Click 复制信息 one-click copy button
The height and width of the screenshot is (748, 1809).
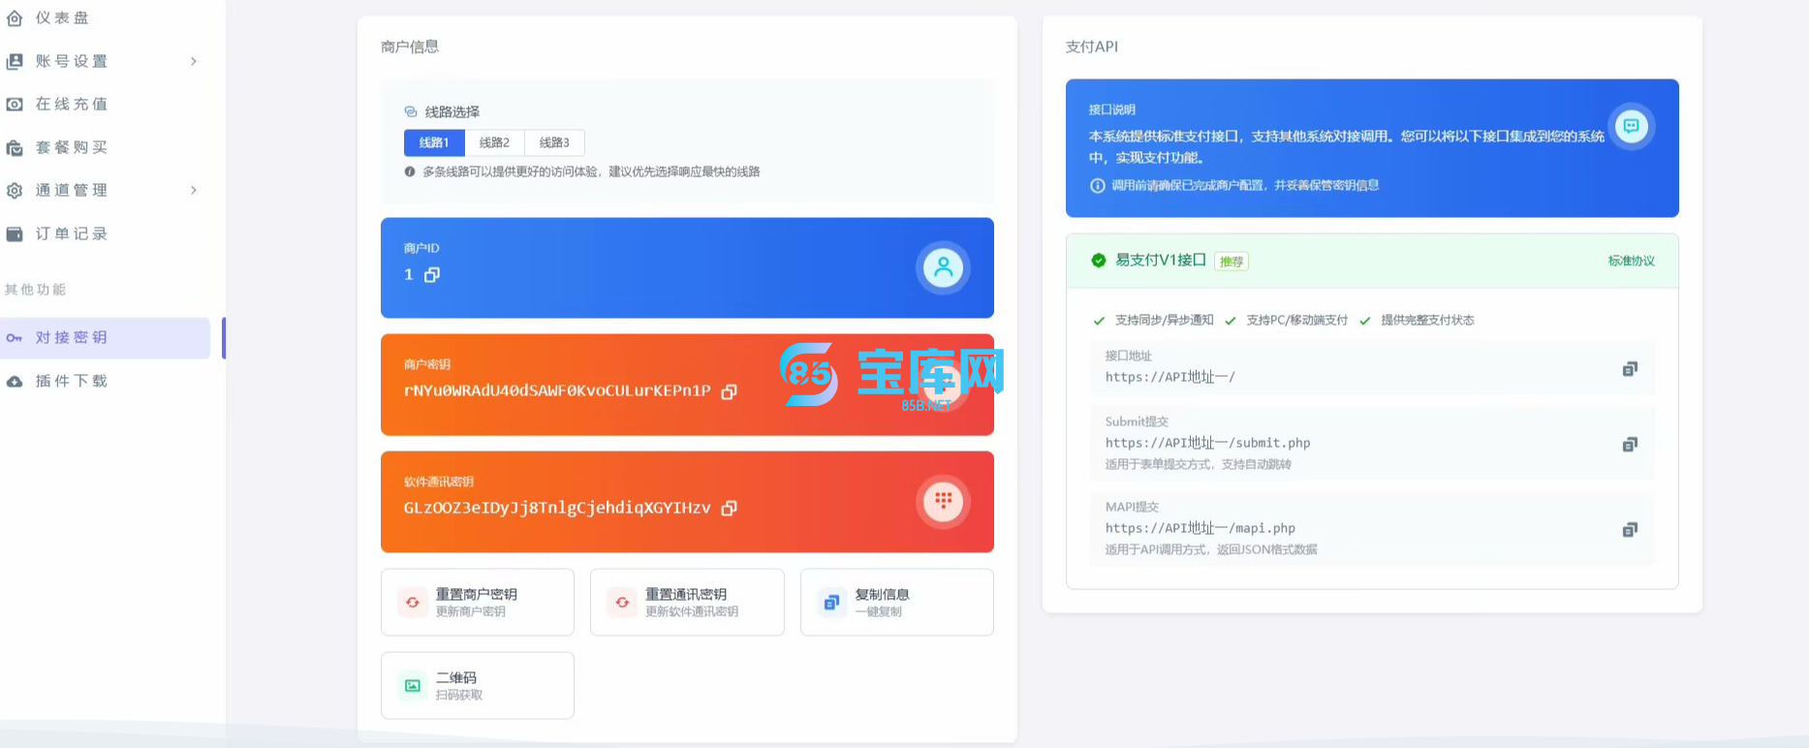[896, 602]
